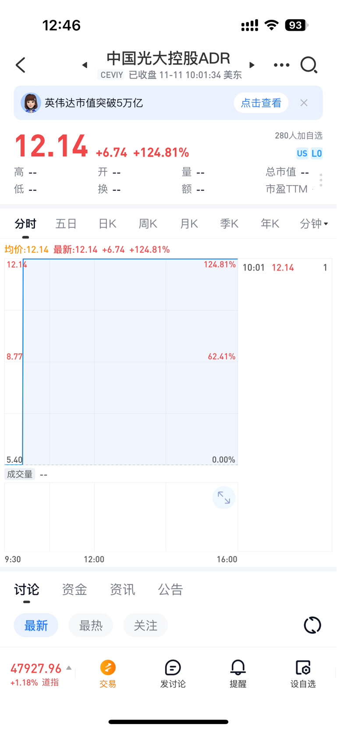The width and height of the screenshot is (337, 731).
Task: Select the 最热 filter pill
Action: pos(91,625)
